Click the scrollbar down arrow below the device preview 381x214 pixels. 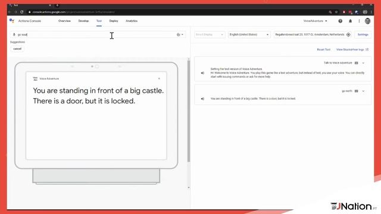tap(189, 188)
